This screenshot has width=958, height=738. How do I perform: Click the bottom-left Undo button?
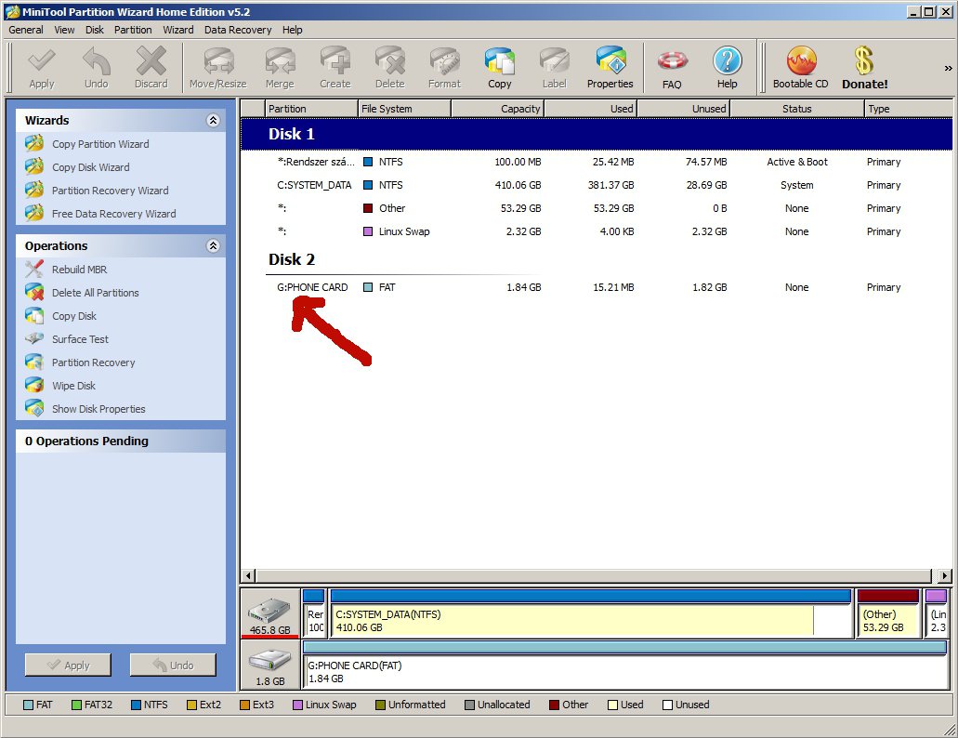173,665
